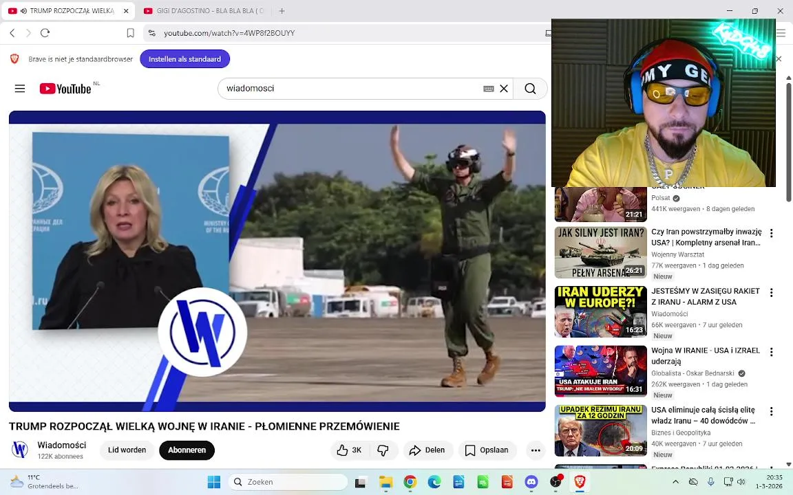The height and width of the screenshot is (495, 793).
Task: Open the YouTube guide hamburger menu
Action: tap(20, 89)
